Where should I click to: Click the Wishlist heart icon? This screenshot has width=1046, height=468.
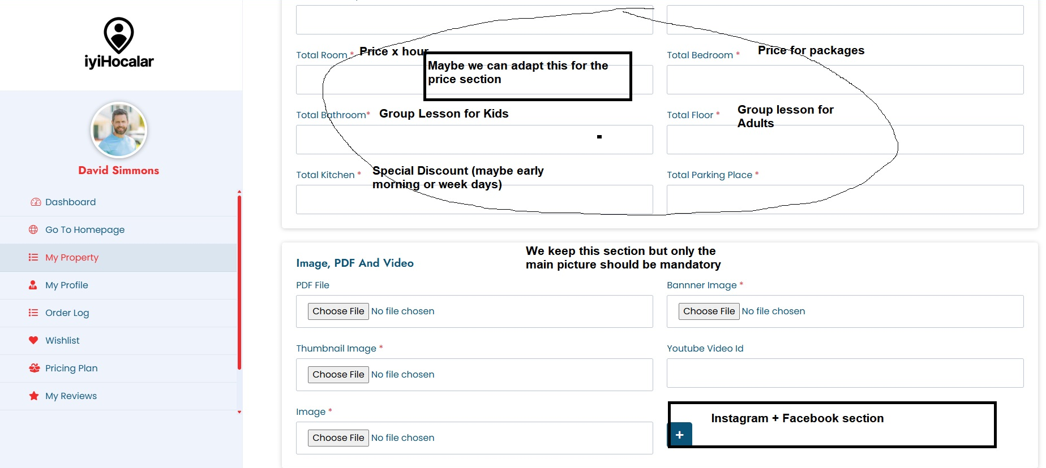pos(33,340)
